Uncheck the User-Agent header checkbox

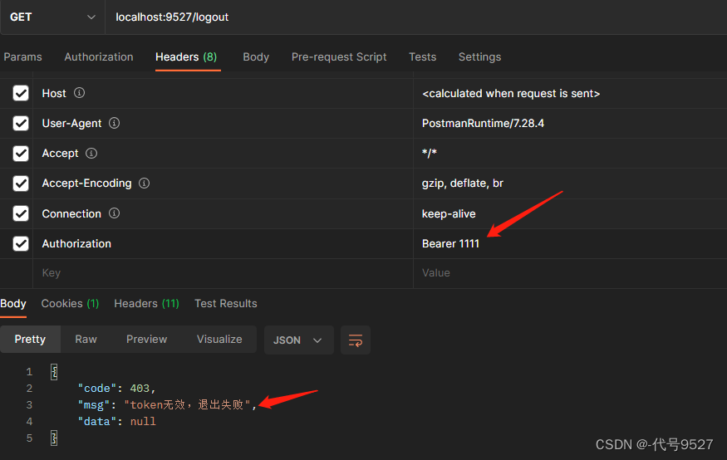click(21, 123)
